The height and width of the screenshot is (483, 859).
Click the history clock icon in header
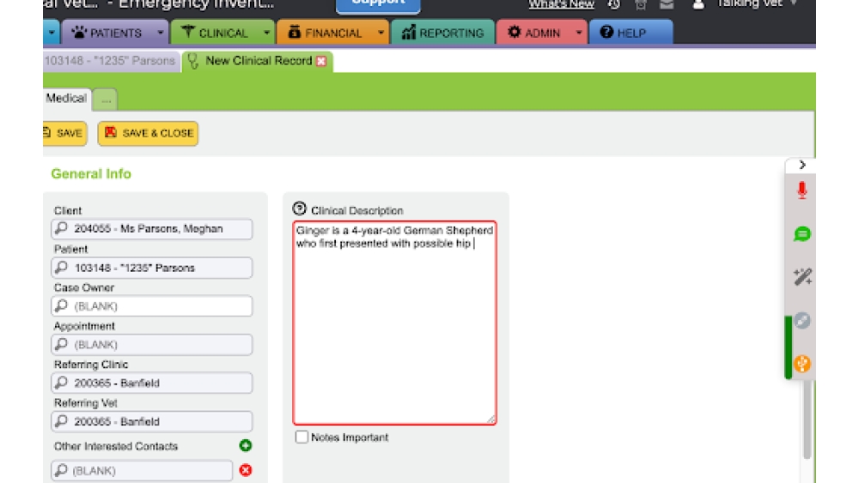pyautogui.click(x=614, y=4)
